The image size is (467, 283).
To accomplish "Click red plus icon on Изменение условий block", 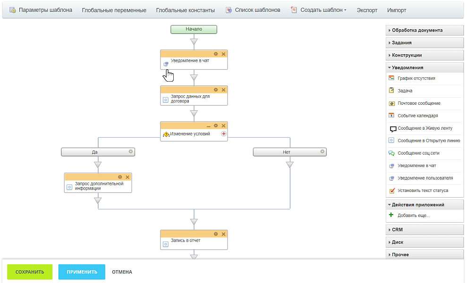I will coord(224,133).
